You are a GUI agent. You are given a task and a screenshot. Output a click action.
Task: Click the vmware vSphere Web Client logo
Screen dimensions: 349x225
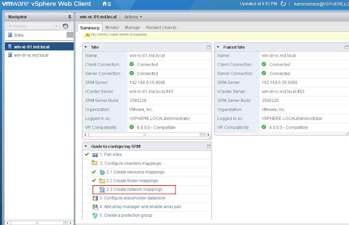coord(46,4)
